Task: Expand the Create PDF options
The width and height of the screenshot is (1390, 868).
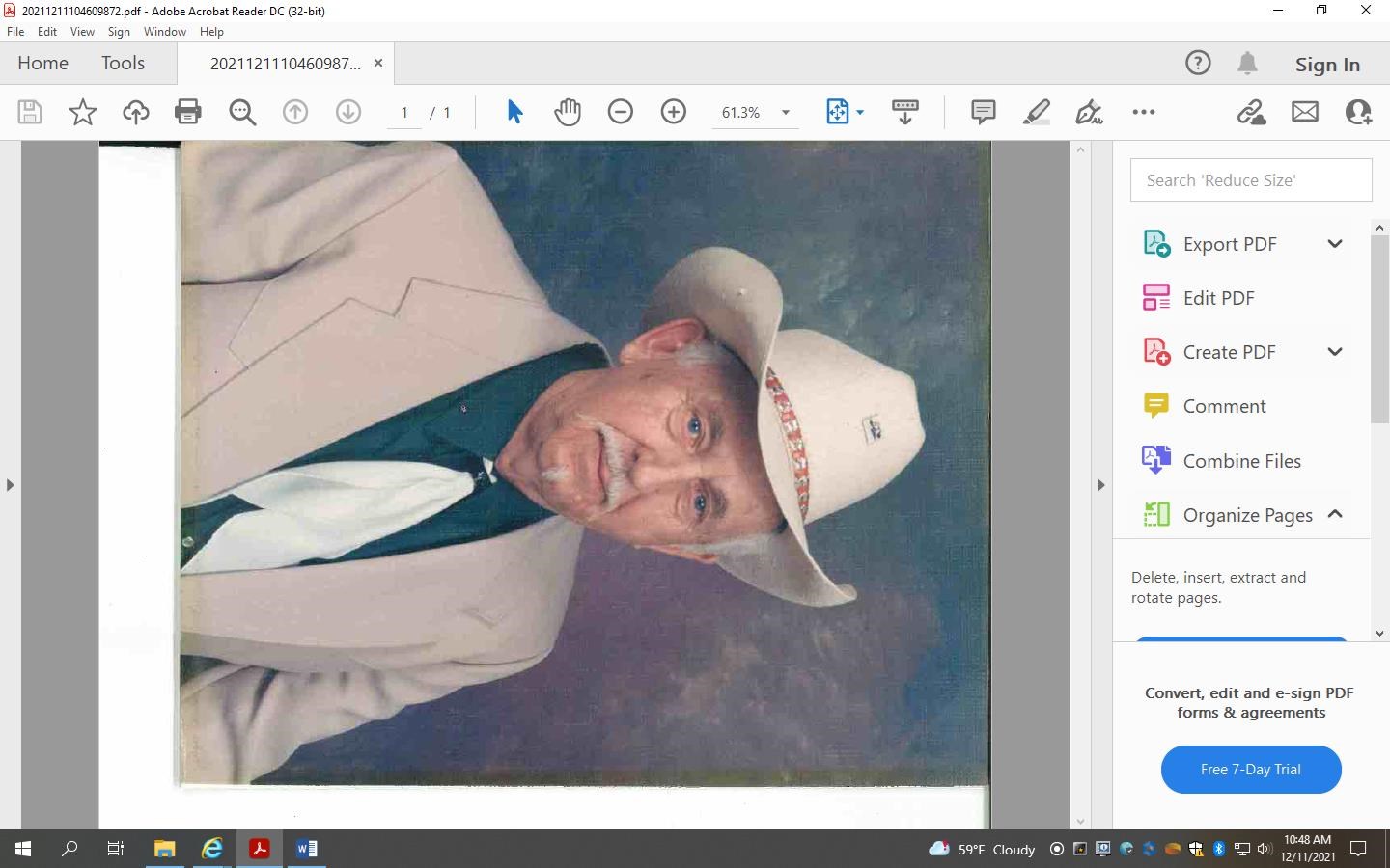Action: (x=1337, y=351)
